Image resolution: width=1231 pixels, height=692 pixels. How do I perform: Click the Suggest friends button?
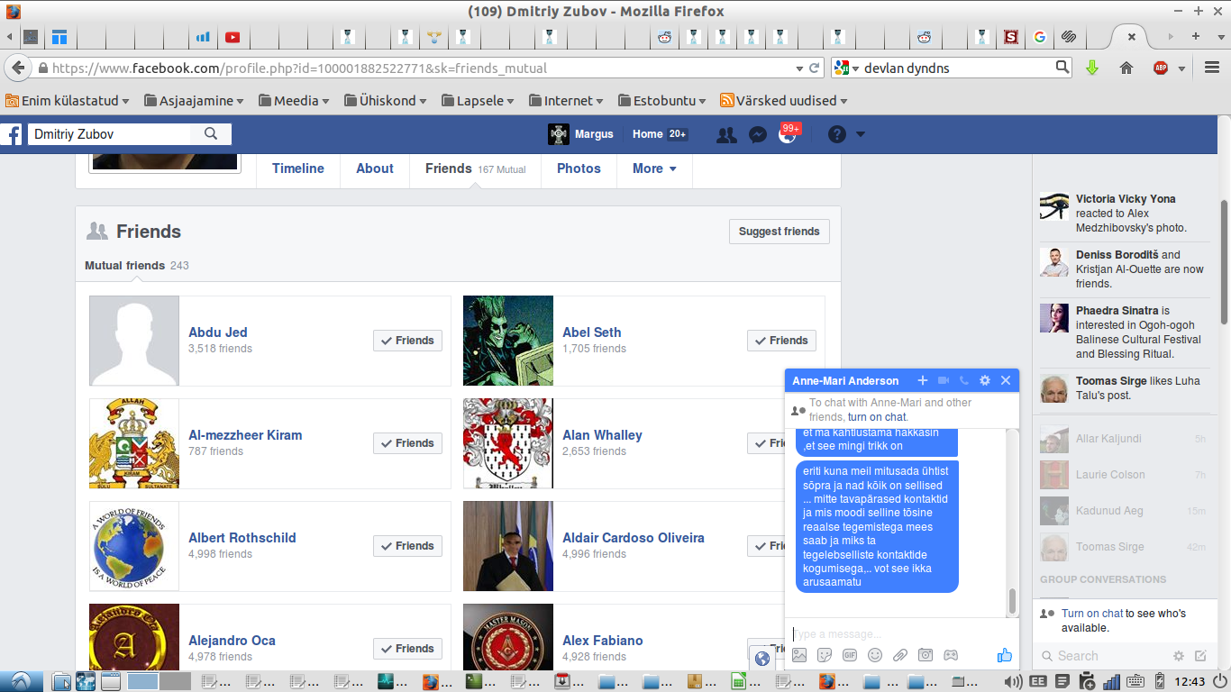tap(780, 232)
